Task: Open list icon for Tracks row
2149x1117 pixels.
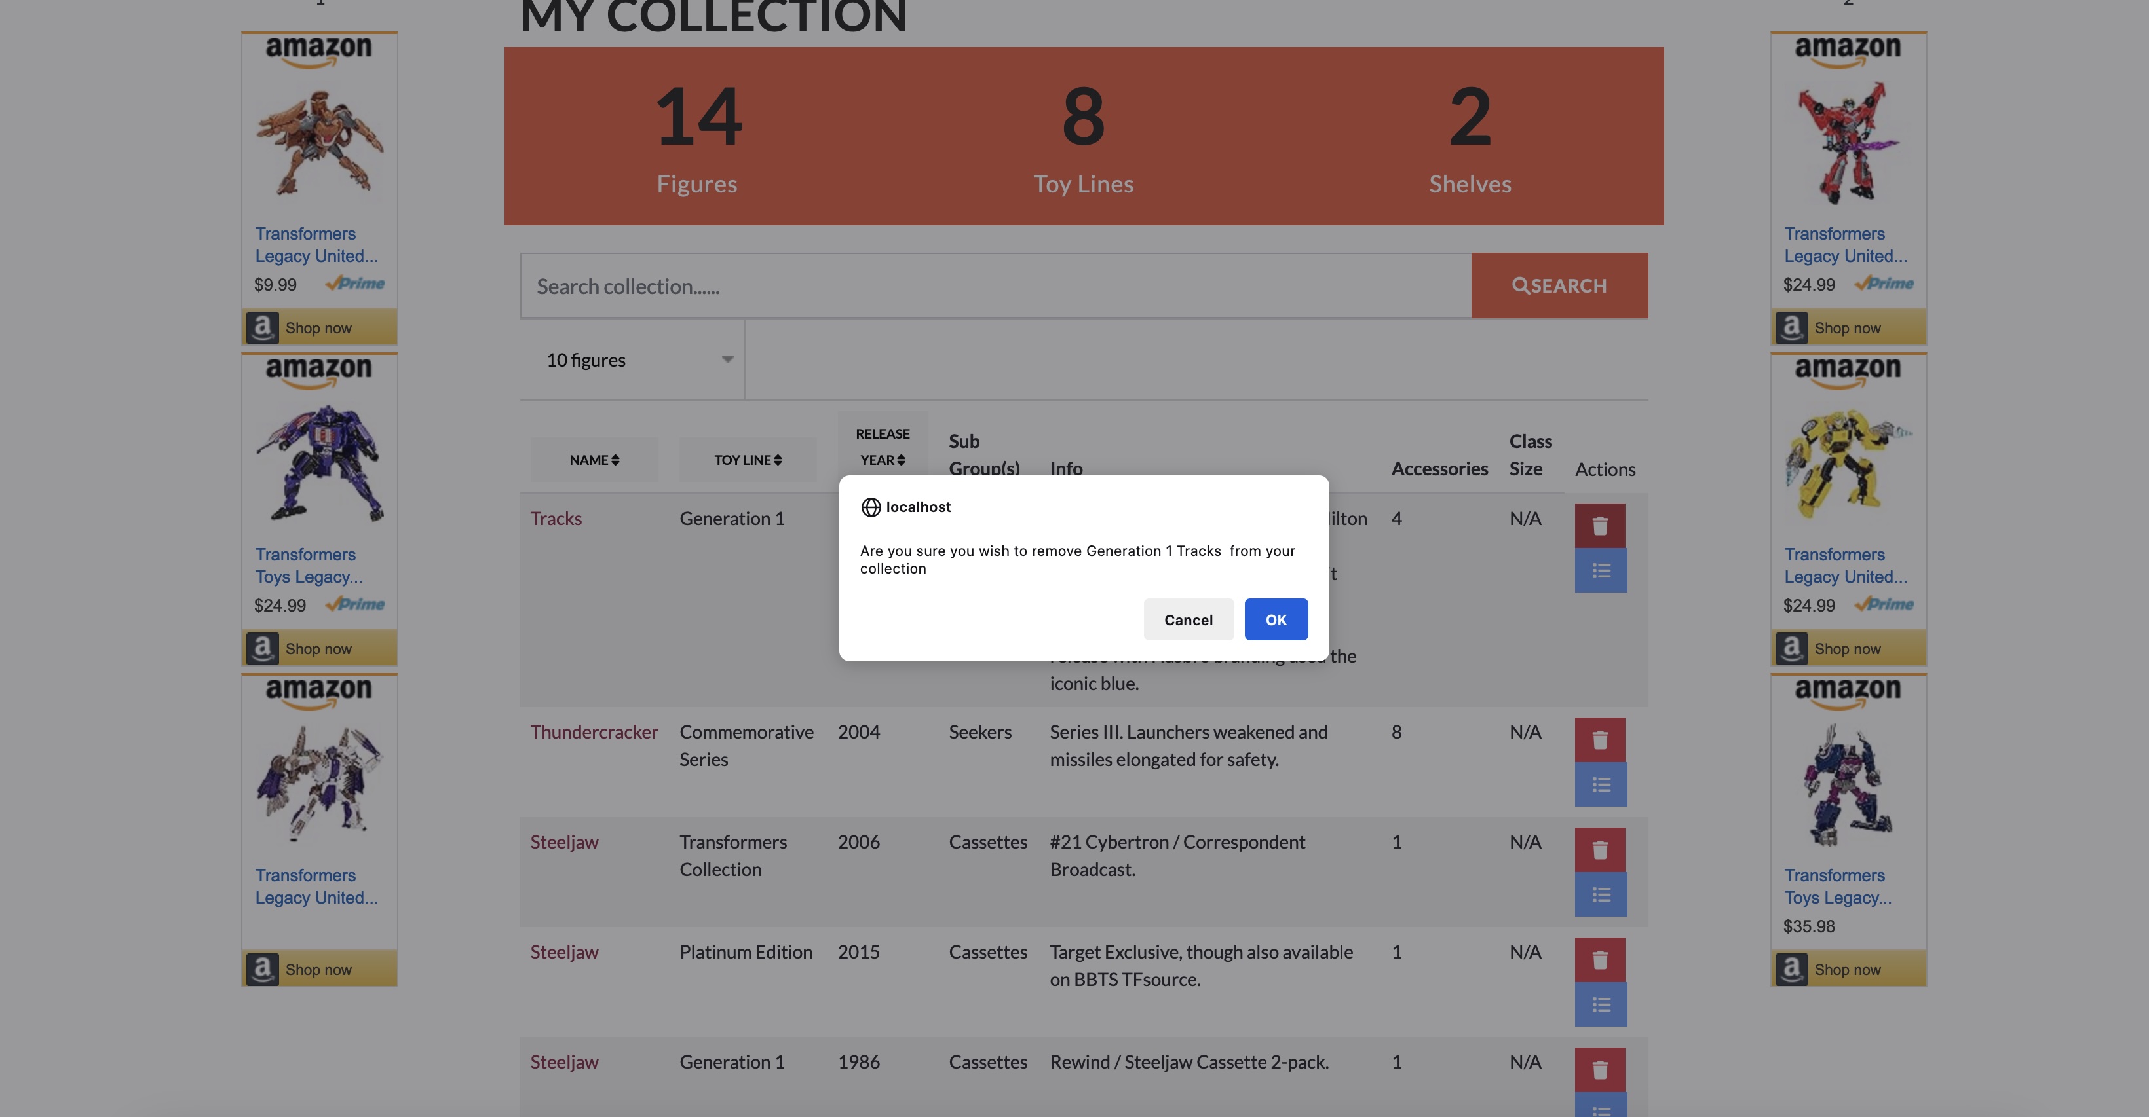Action: [1599, 571]
